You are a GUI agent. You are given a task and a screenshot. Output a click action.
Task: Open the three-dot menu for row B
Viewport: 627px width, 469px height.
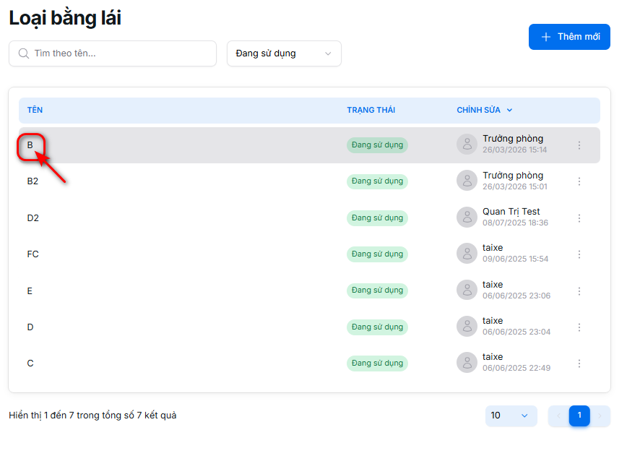coord(579,145)
